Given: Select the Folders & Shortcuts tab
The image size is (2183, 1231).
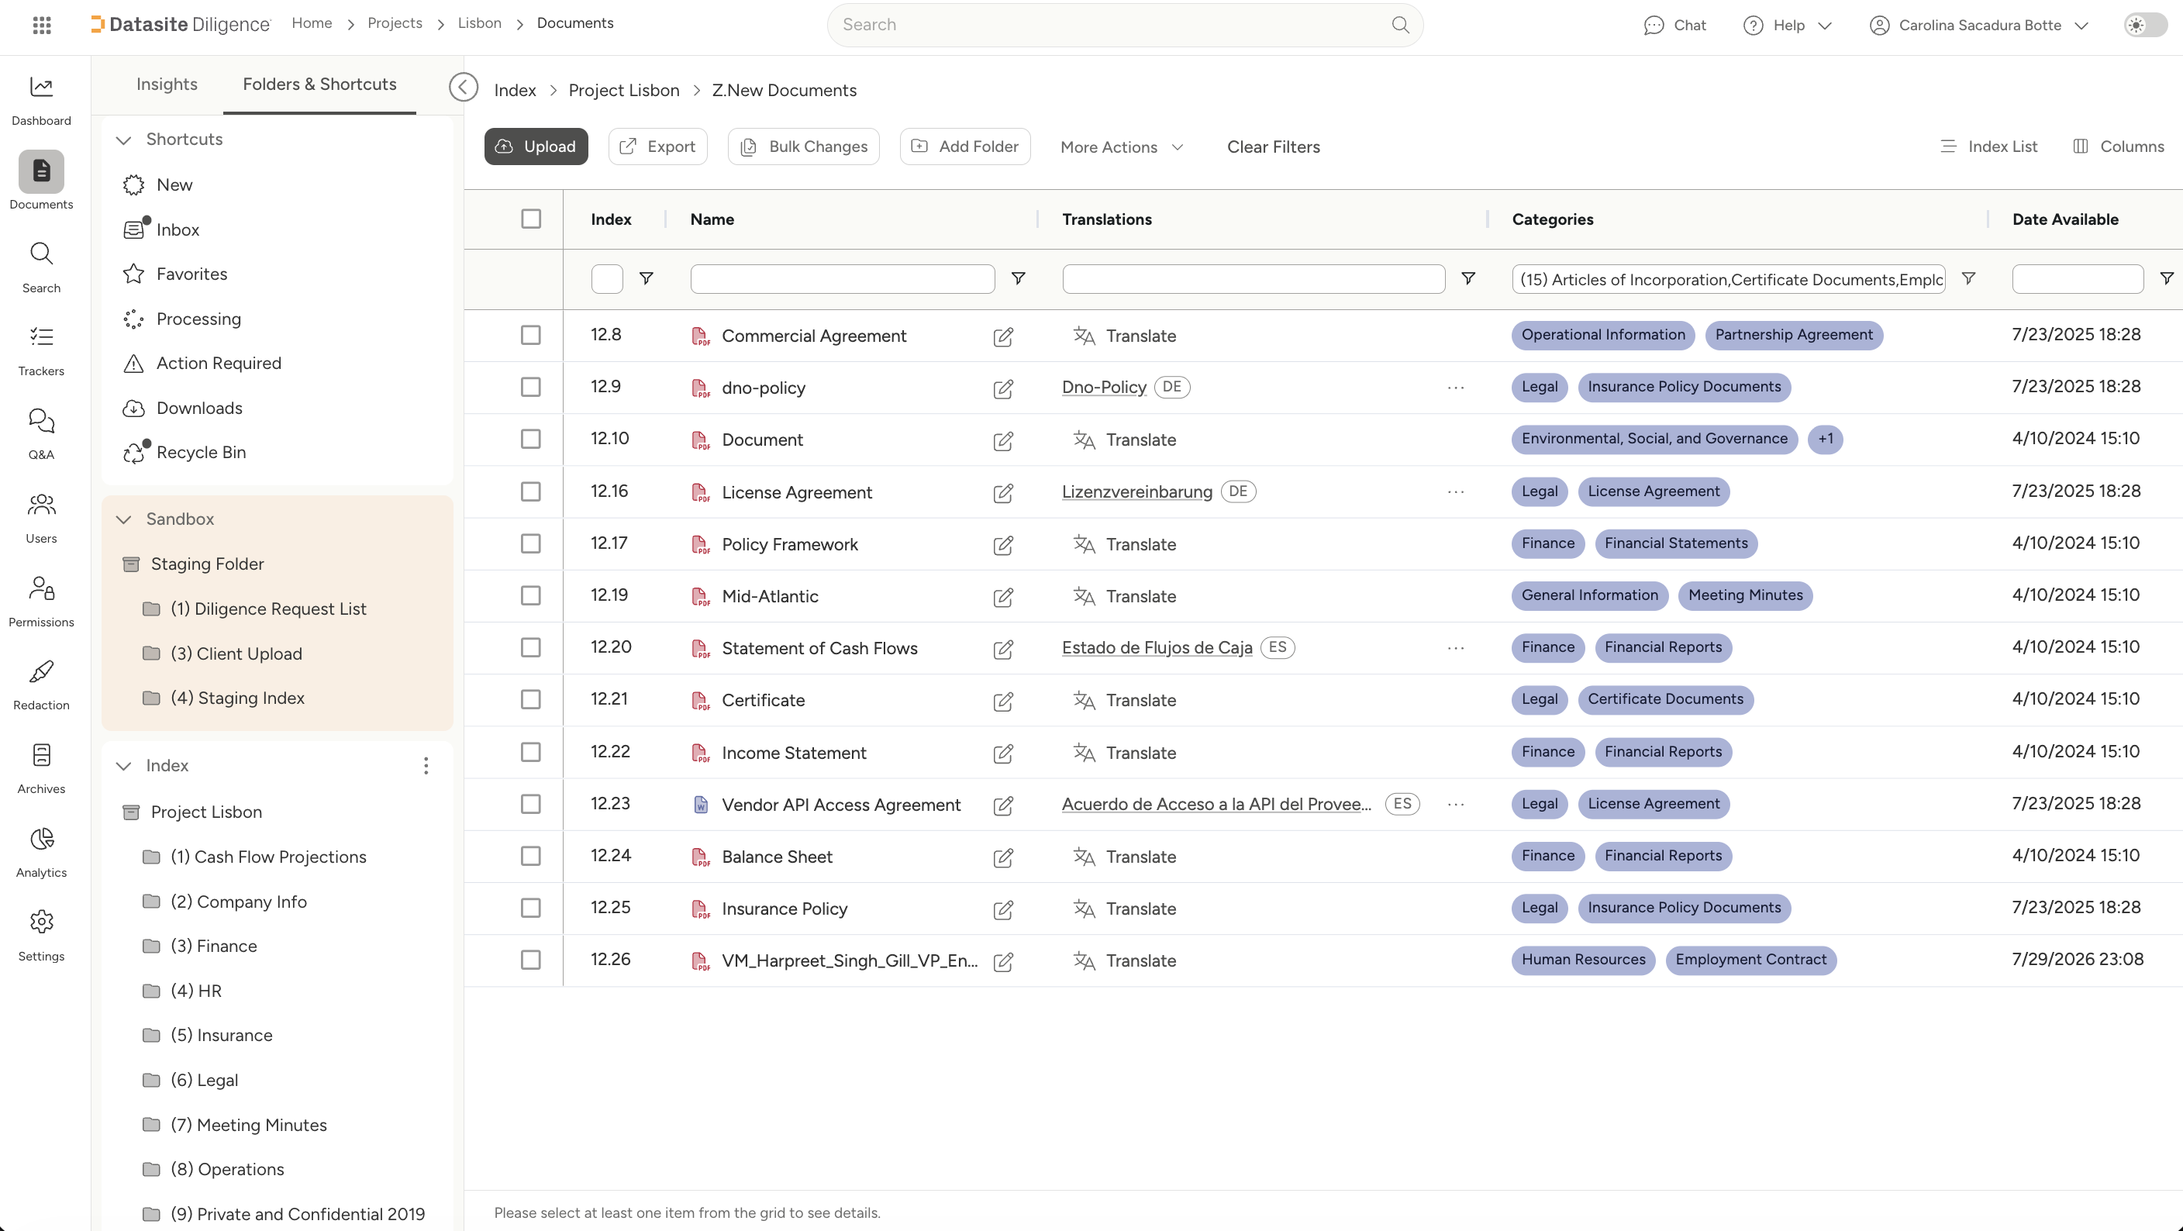Looking at the screenshot, I should tap(319, 84).
